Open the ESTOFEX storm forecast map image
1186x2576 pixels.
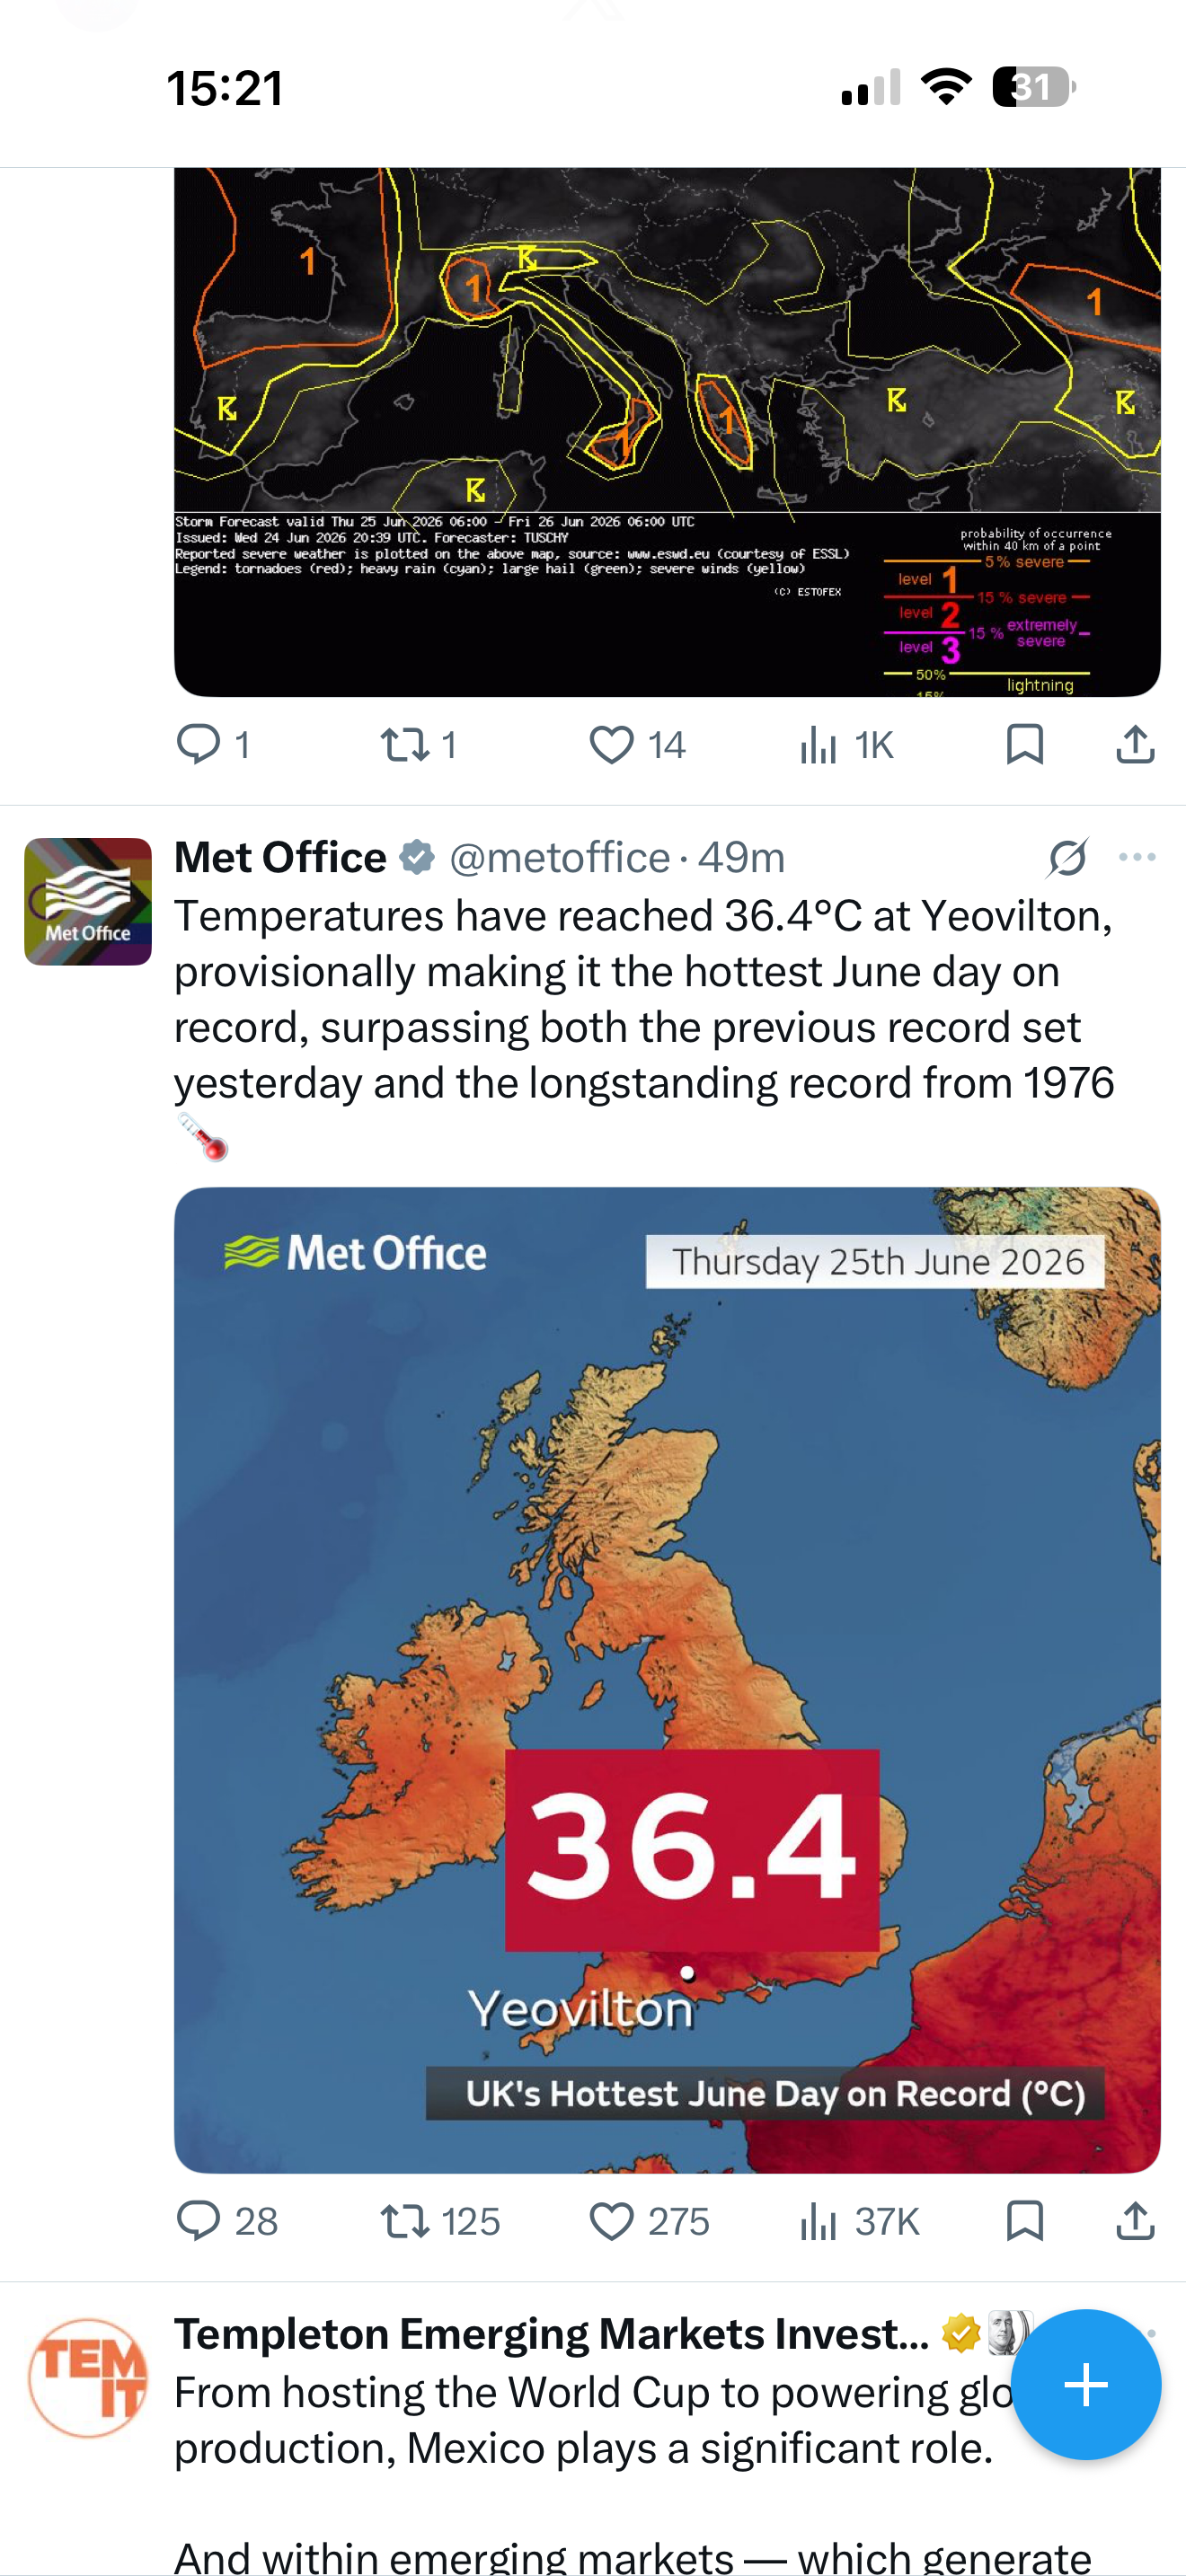(667, 432)
